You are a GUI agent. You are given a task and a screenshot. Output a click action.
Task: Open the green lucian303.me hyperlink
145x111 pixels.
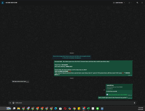tap(118, 95)
